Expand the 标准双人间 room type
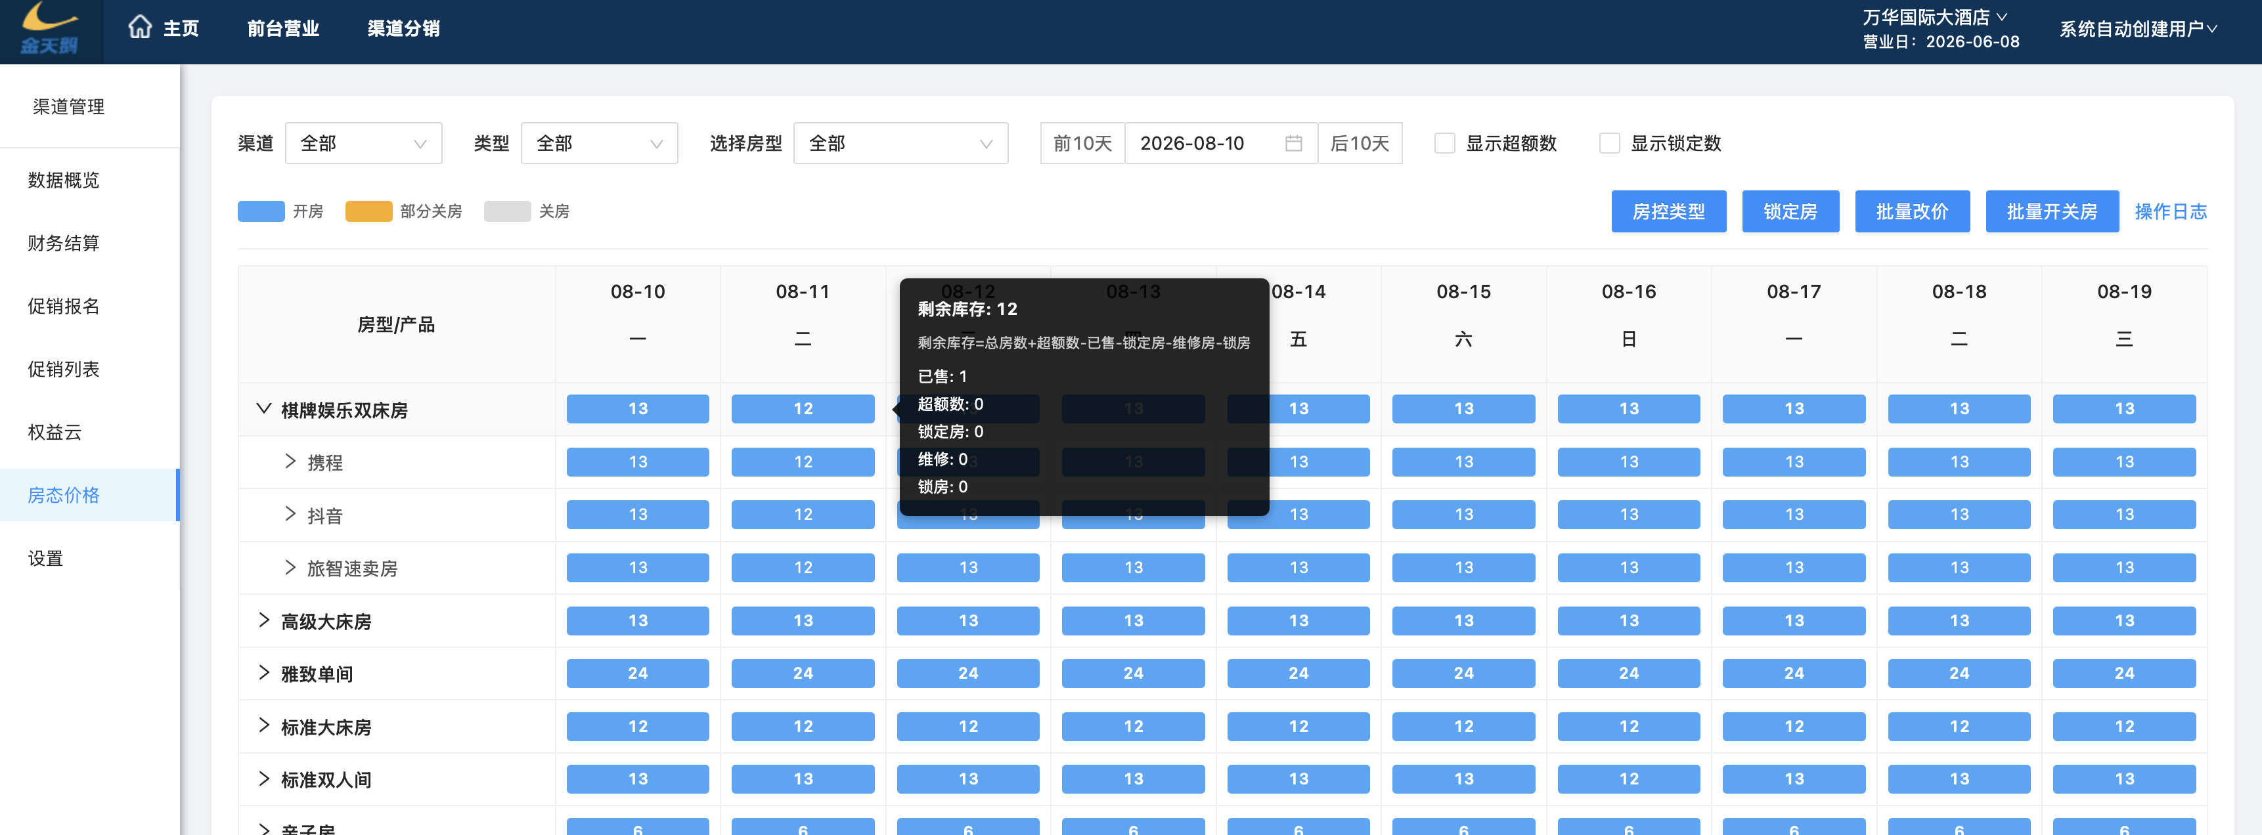2262x835 pixels. (263, 779)
